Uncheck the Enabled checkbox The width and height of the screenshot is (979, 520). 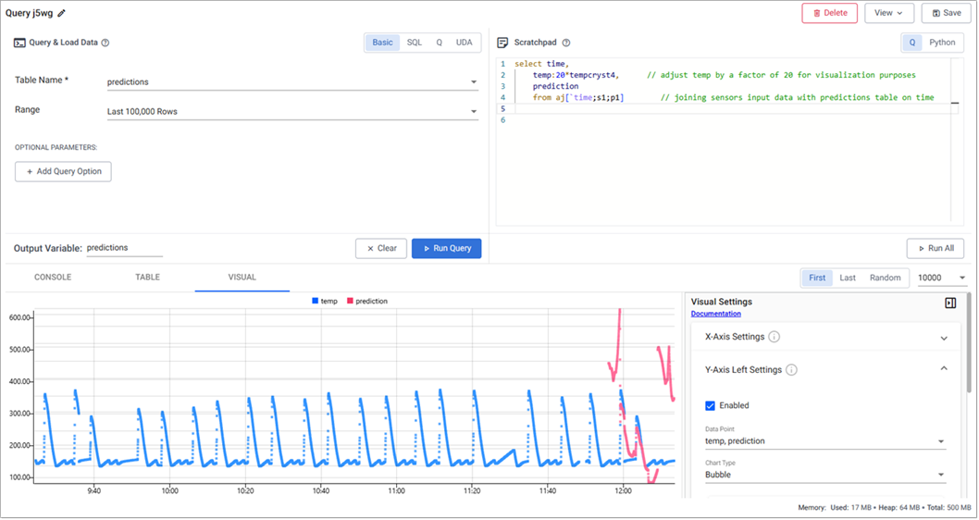coord(711,405)
